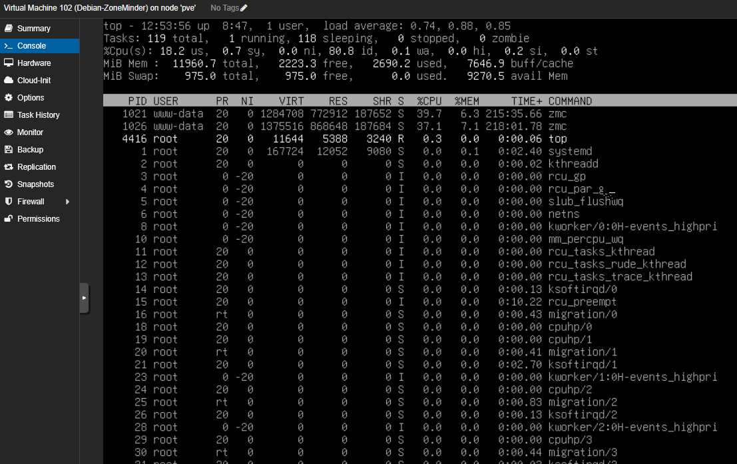The image size is (737, 464).
Task: Click the Firewall shield icon
Action: coord(9,202)
